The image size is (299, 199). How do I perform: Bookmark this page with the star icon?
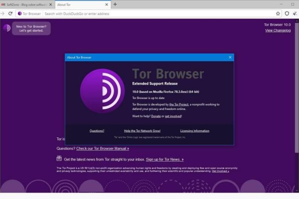pos(278,13)
